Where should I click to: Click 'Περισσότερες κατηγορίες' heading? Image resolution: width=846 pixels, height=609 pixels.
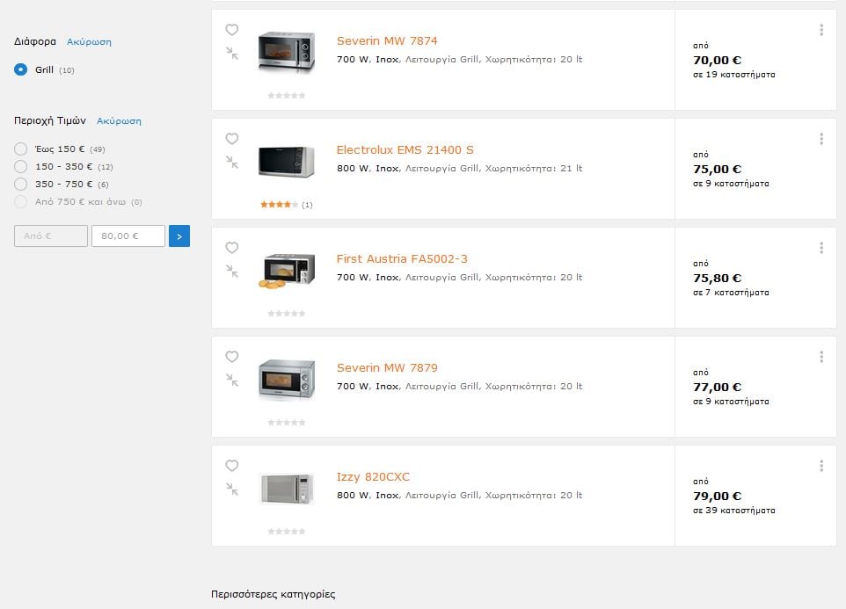[273, 594]
